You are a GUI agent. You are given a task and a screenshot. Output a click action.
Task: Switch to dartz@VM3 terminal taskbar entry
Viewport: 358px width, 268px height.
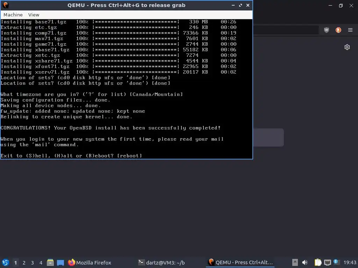162,262
